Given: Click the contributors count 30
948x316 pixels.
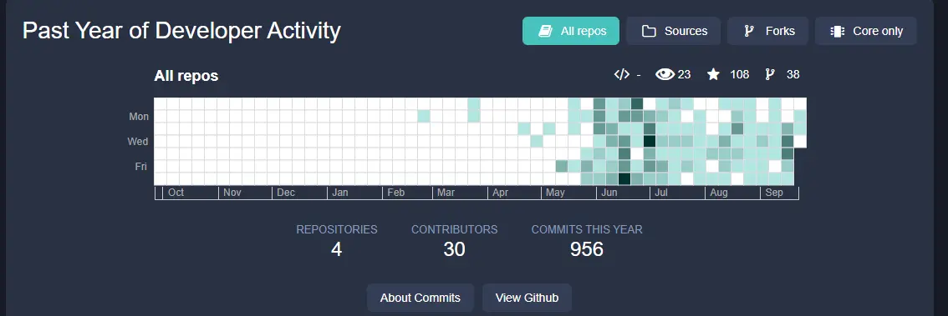Looking at the screenshot, I should pyautogui.click(x=454, y=248).
